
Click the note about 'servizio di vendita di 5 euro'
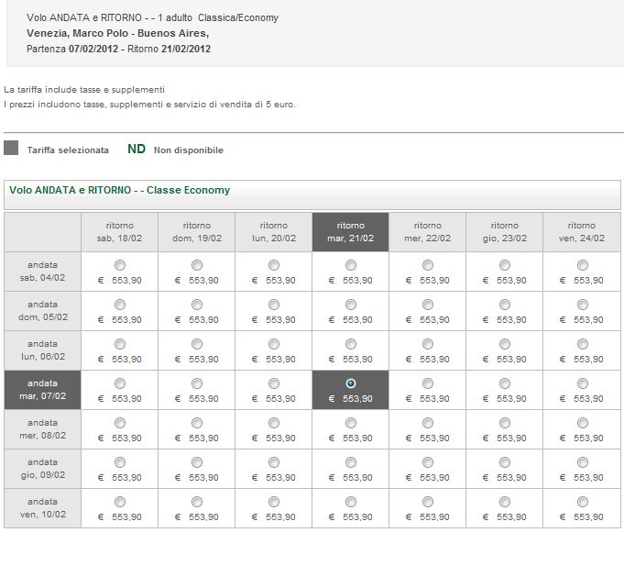[x=149, y=105]
